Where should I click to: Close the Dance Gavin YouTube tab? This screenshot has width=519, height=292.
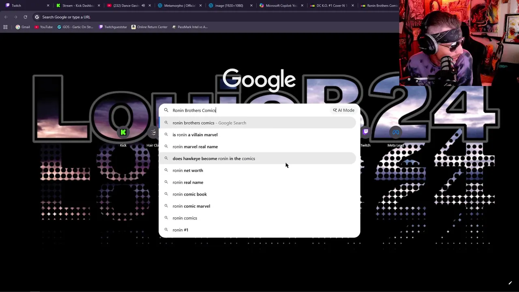pos(150,6)
